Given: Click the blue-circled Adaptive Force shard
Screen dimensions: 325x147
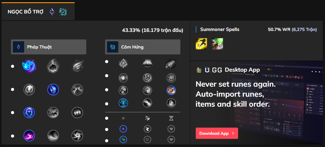Looking at the screenshot, I should 123,129.
